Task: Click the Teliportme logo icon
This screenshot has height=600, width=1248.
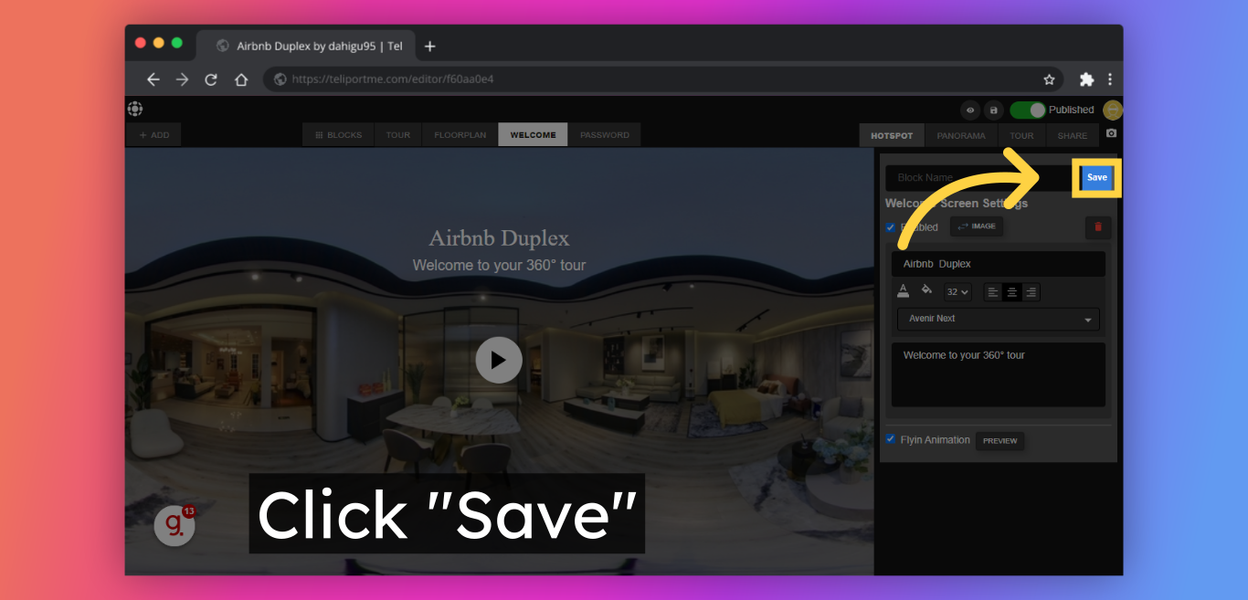Action: click(135, 109)
